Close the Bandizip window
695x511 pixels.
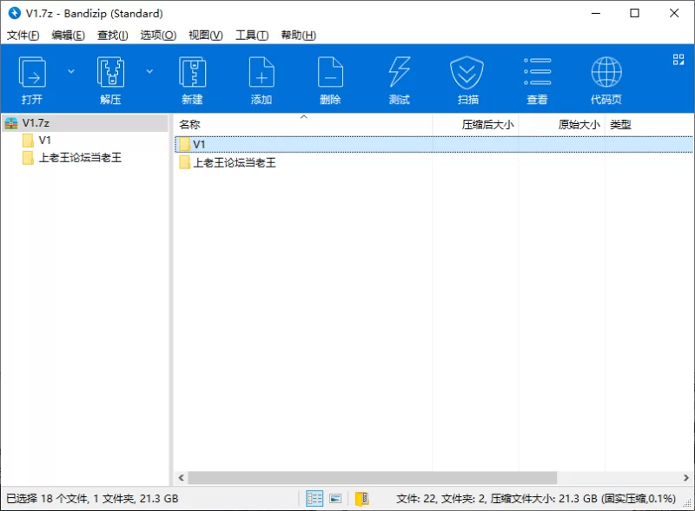pyautogui.click(x=674, y=13)
